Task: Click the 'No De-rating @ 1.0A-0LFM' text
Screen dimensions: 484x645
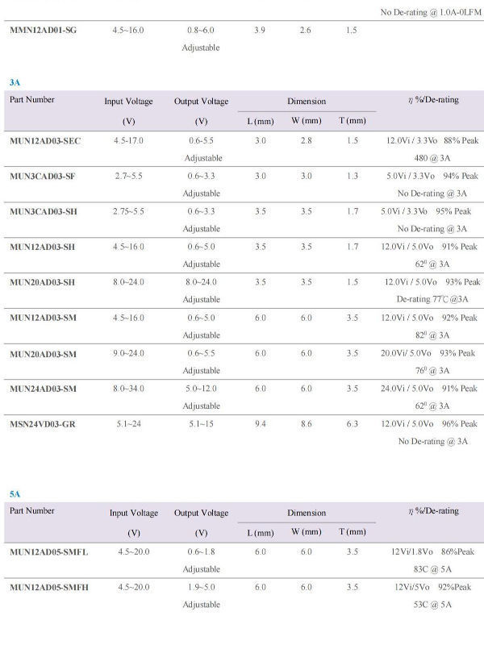Action: pyautogui.click(x=428, y=12)
